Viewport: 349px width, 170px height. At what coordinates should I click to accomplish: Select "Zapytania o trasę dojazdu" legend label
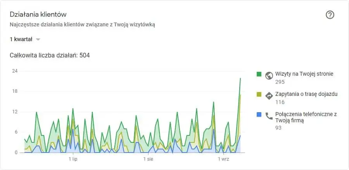[x=306, y=94]
